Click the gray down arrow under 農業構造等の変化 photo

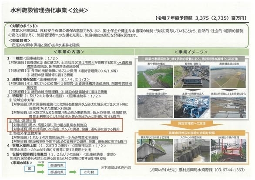(x=228, y=90)
